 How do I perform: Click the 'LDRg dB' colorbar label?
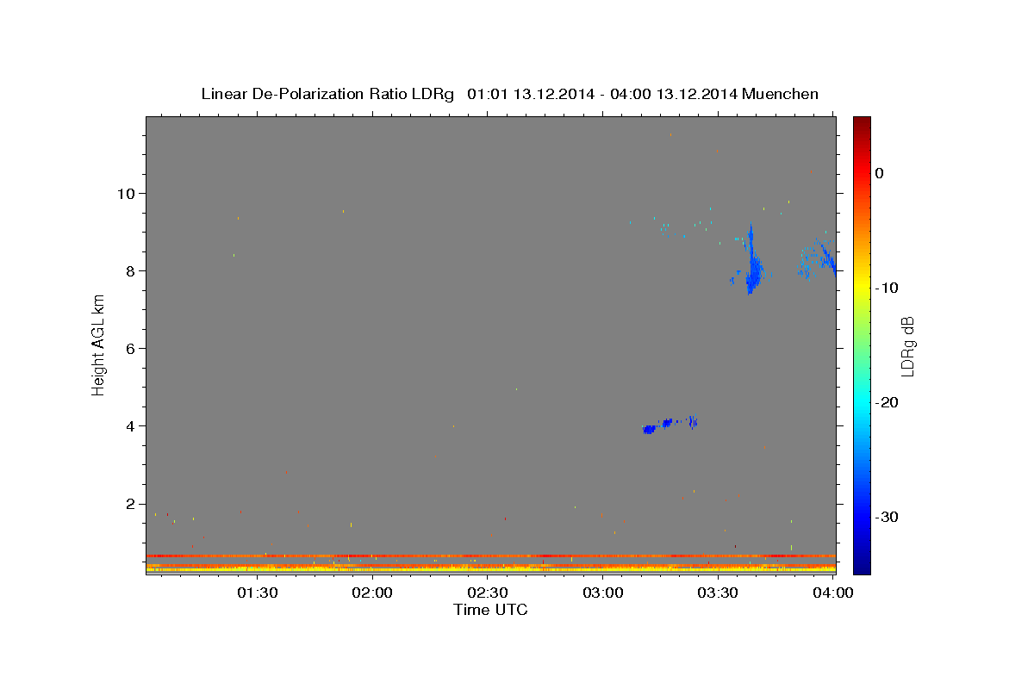[907, 346]
